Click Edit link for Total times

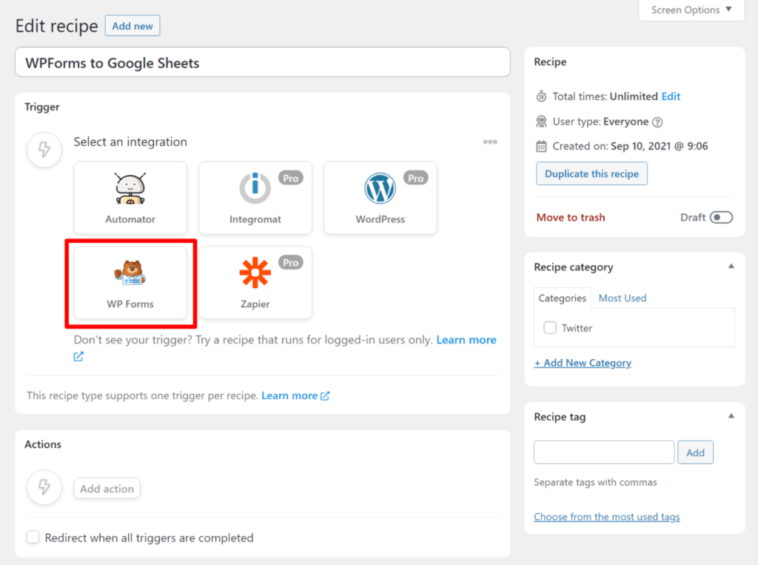click(x=671, y=96)
